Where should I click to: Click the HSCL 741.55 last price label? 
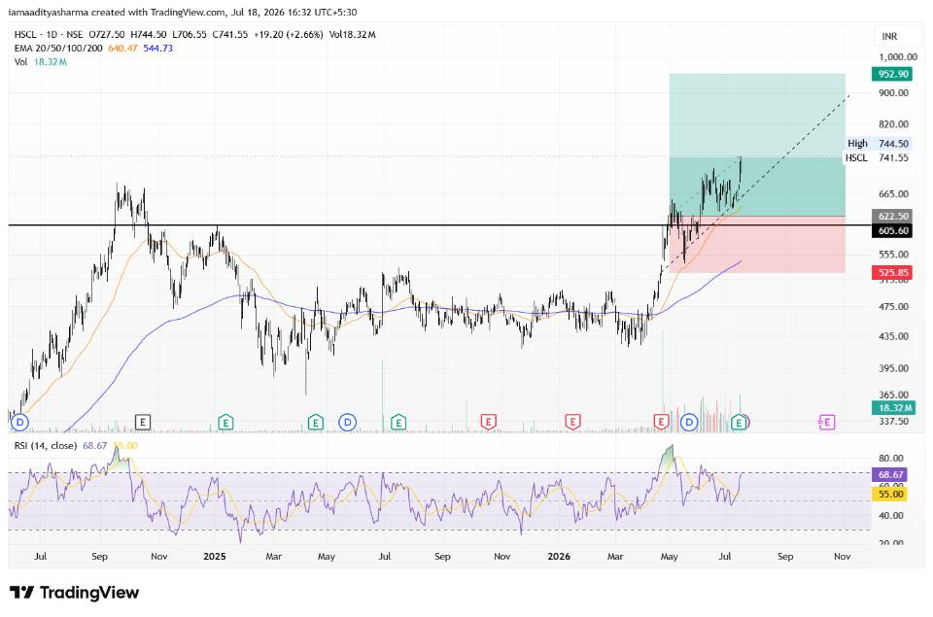(x=877, y=157)
